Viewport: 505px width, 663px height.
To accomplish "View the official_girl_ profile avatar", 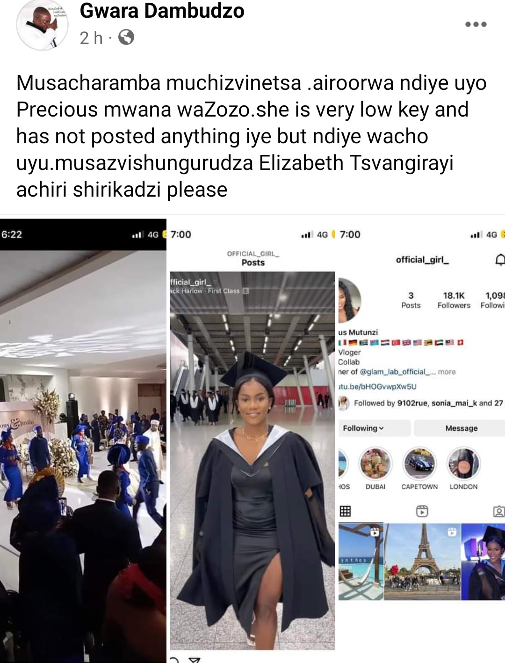I will click(x=349, y=300).
